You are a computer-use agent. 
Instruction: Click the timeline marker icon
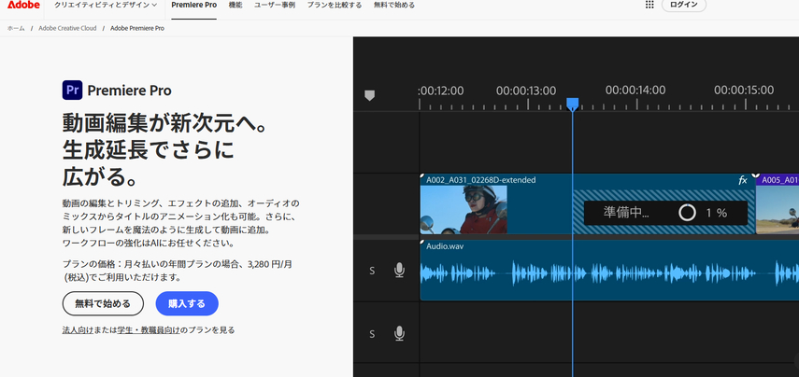369,95
